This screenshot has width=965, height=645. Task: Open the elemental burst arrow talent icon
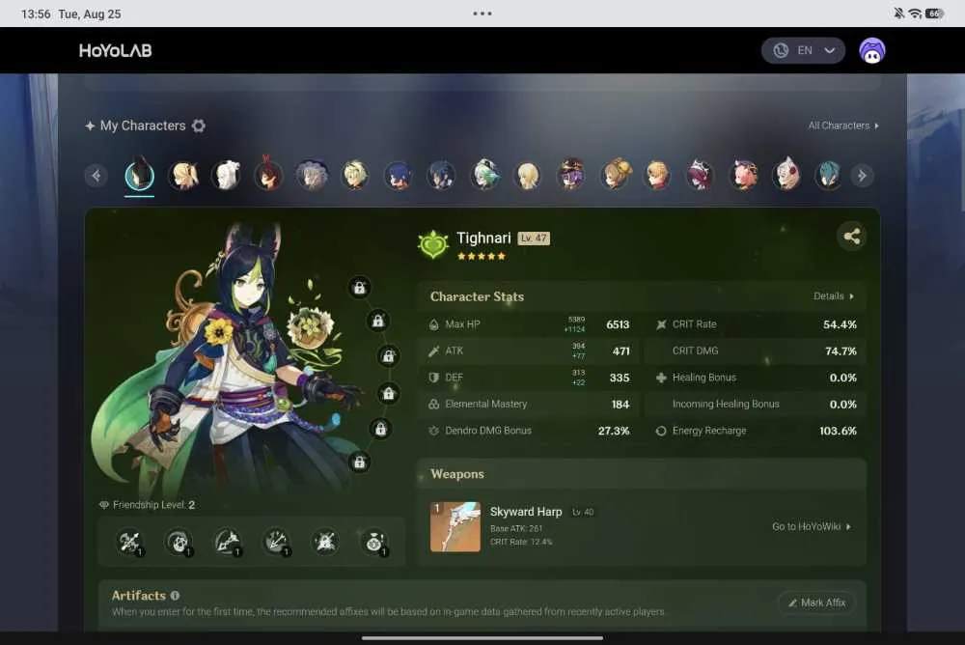click(228, 542)
